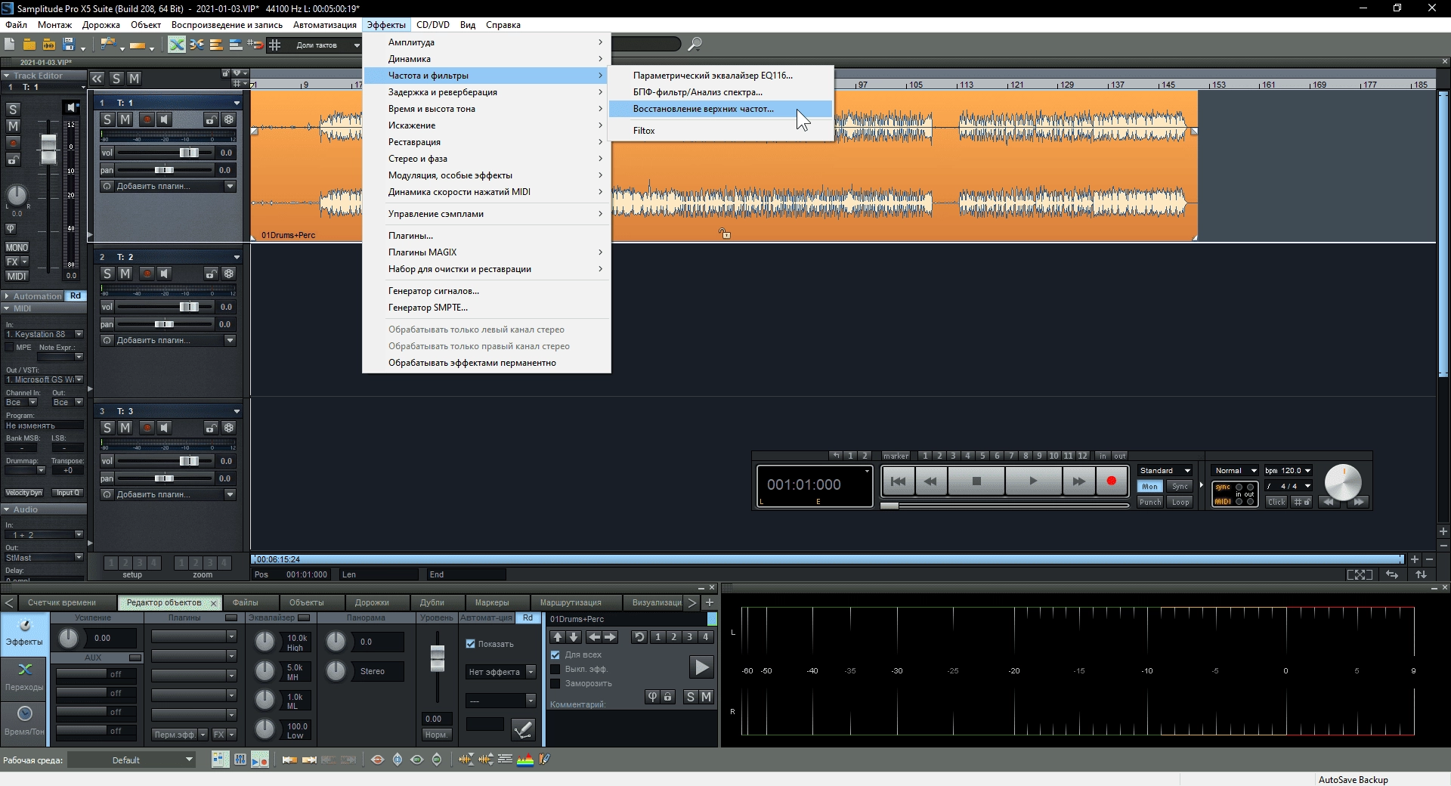1451x786 pixels.
Task: Click the phase invert φ icon
Action: pyautogui.click(x=652, y=698)
